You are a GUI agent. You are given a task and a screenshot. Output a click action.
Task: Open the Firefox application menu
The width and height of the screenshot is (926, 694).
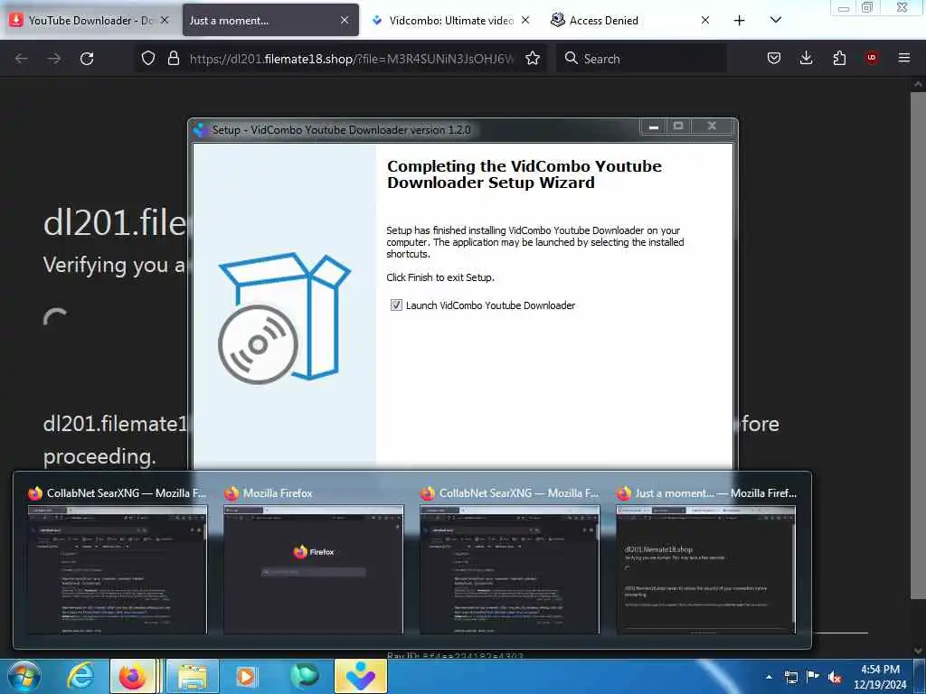903,58
